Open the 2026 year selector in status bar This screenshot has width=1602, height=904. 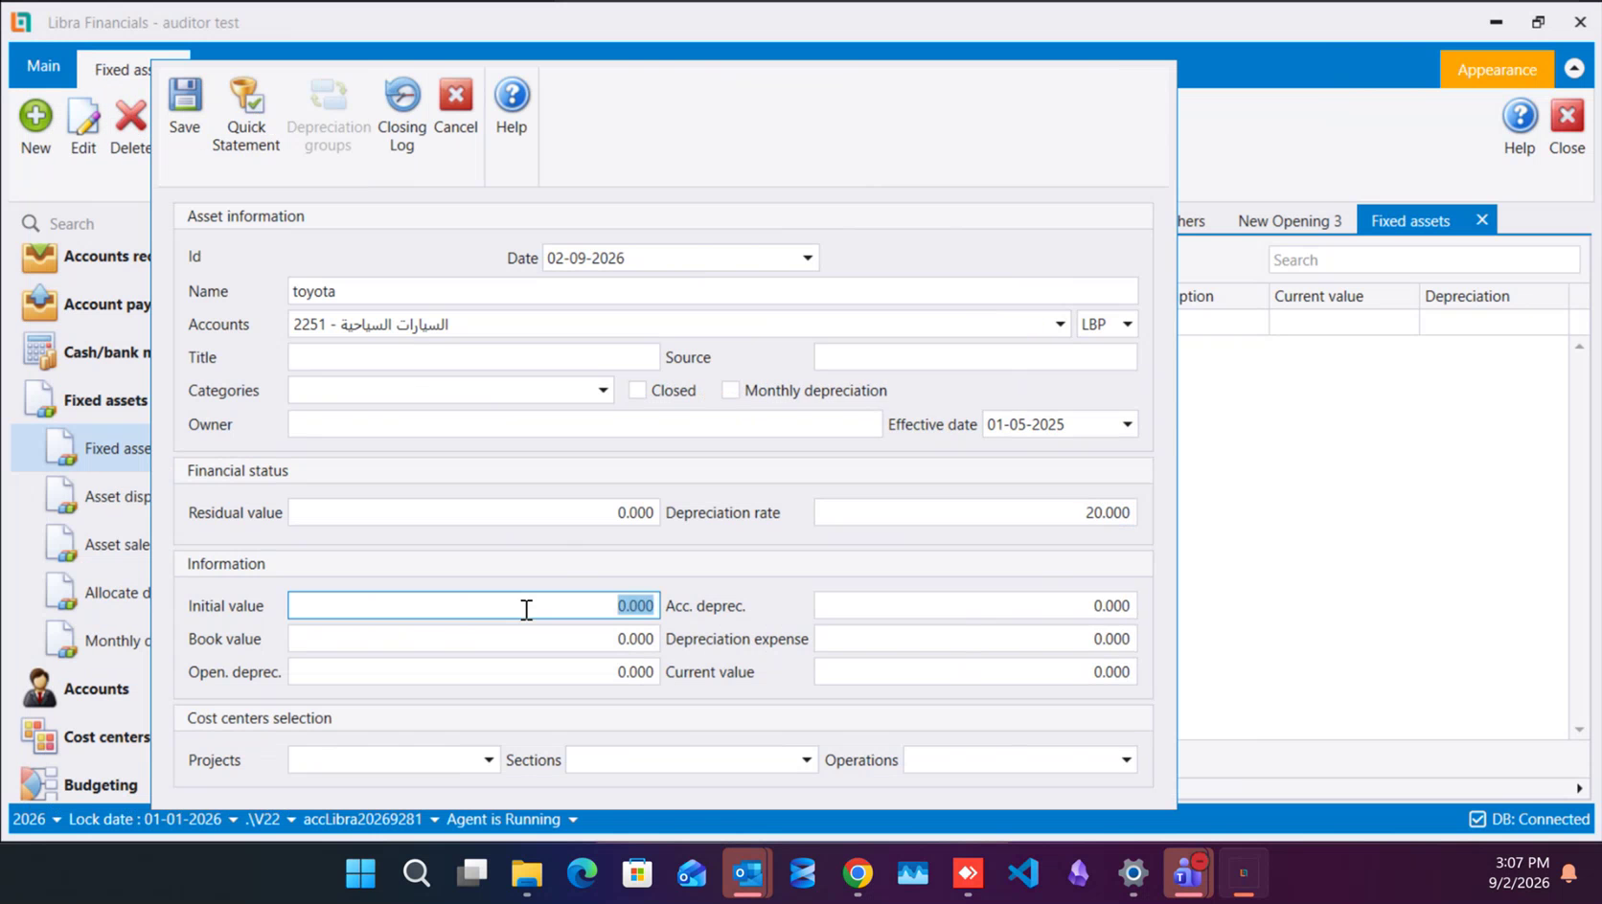click(36, 820)
